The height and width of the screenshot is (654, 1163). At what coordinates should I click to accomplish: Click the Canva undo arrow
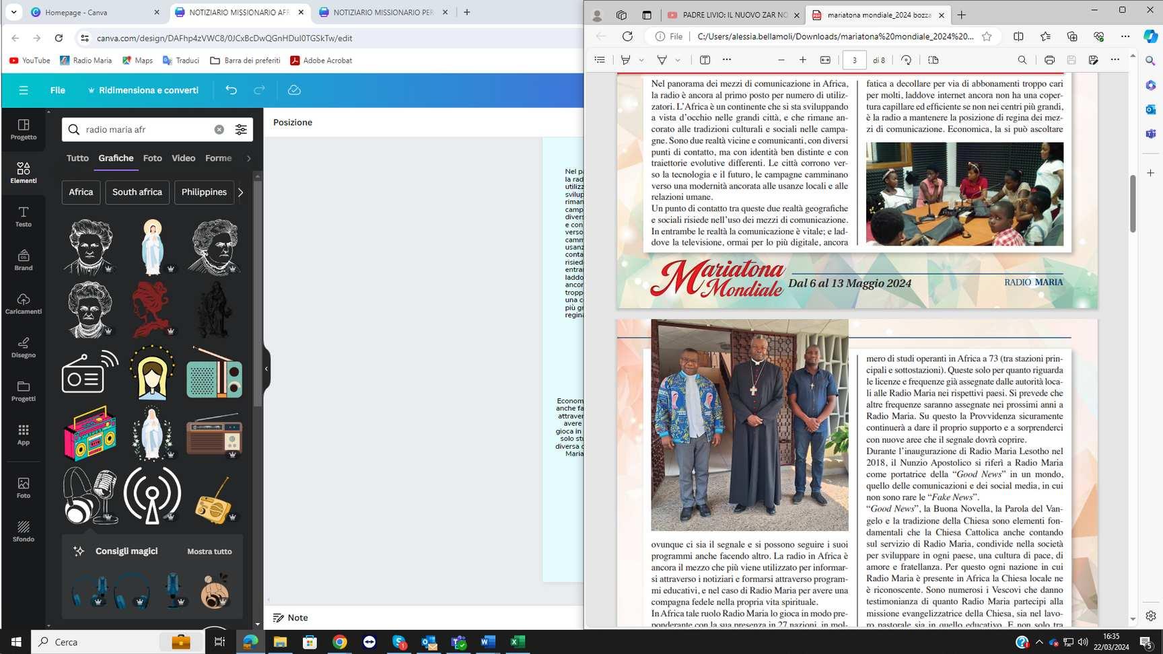click(231, 90)
